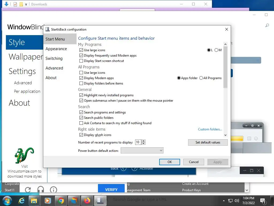Launch the media player taskbar icon

point(48,201)
